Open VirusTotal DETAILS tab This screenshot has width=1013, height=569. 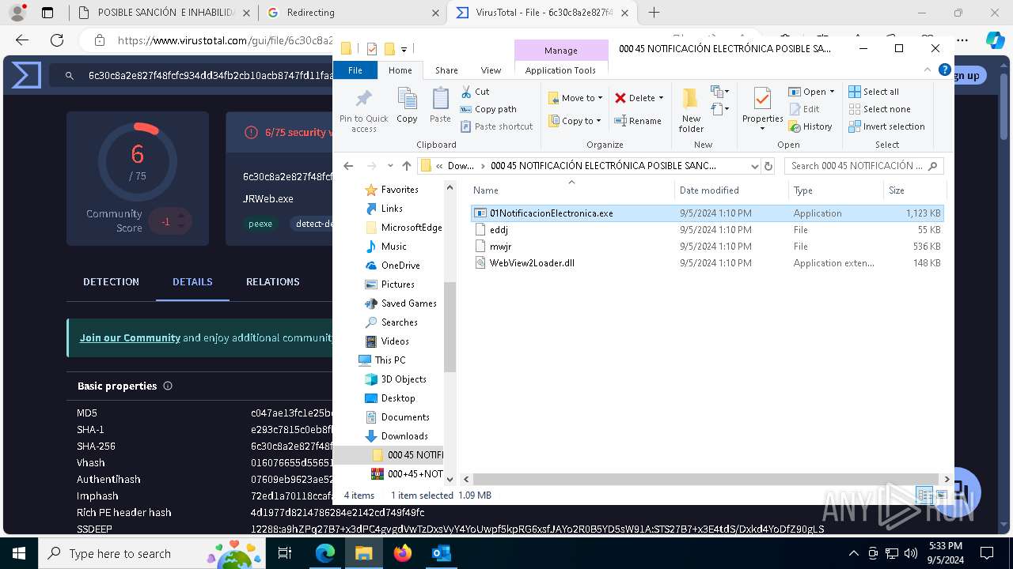(192, 282)
